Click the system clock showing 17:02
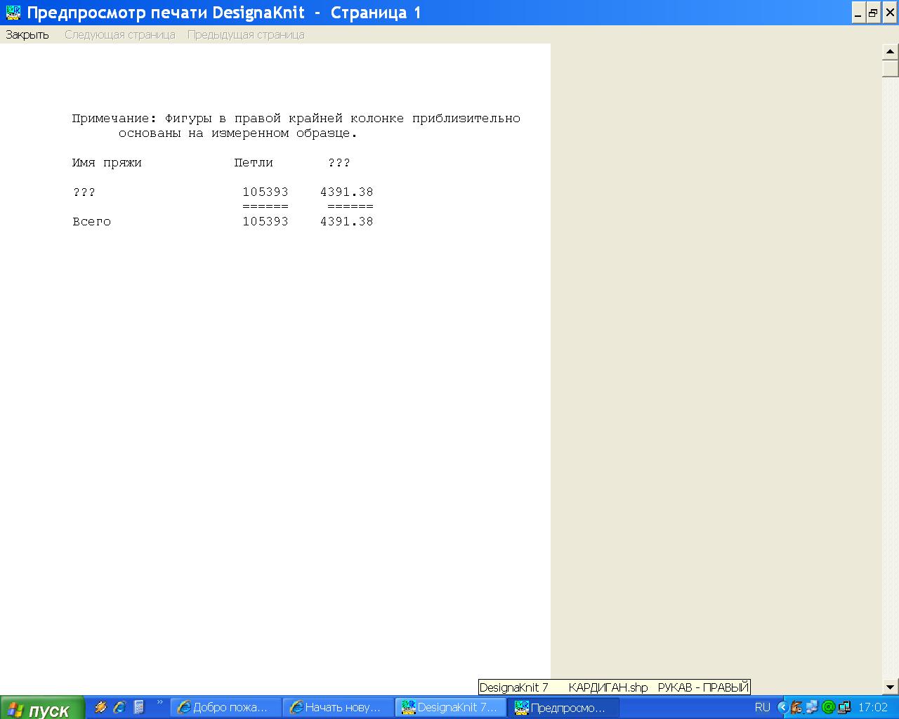 coord(873,707)
